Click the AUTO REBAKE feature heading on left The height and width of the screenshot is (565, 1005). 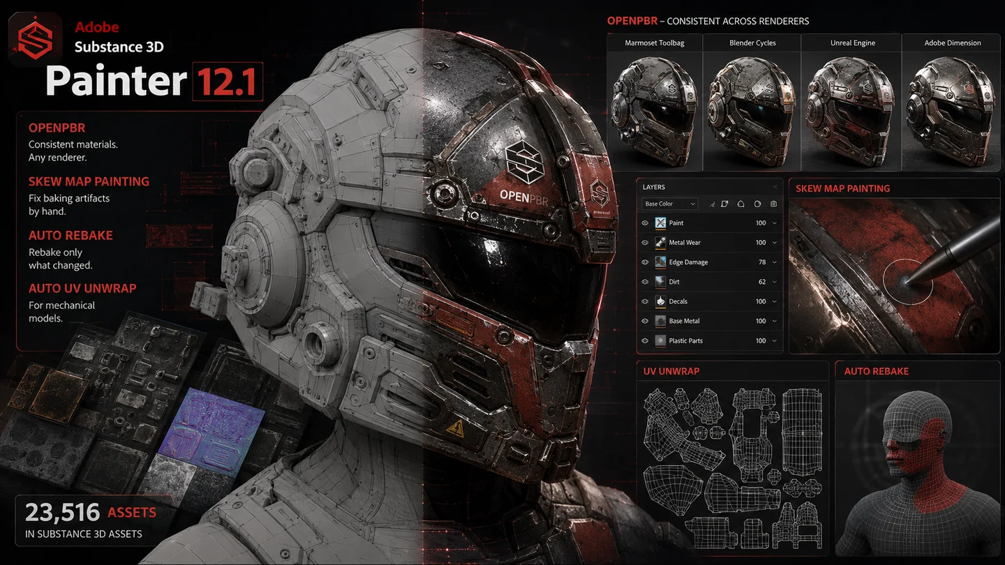pyautogui.click(x=70, y=235)
